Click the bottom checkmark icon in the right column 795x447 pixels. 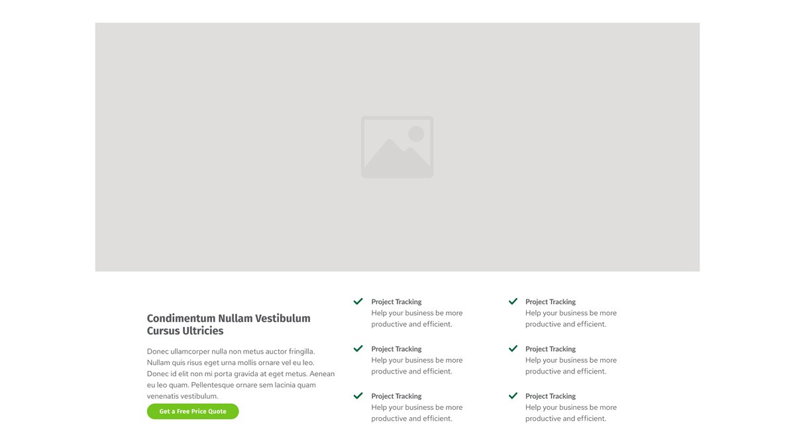pos(513,395)
